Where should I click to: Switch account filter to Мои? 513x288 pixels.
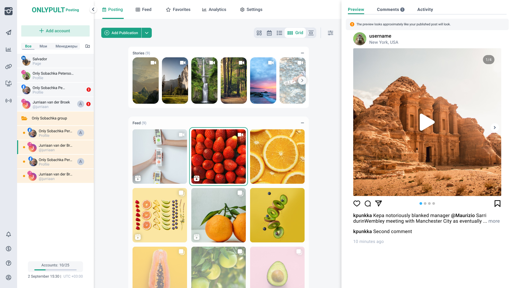43,46
